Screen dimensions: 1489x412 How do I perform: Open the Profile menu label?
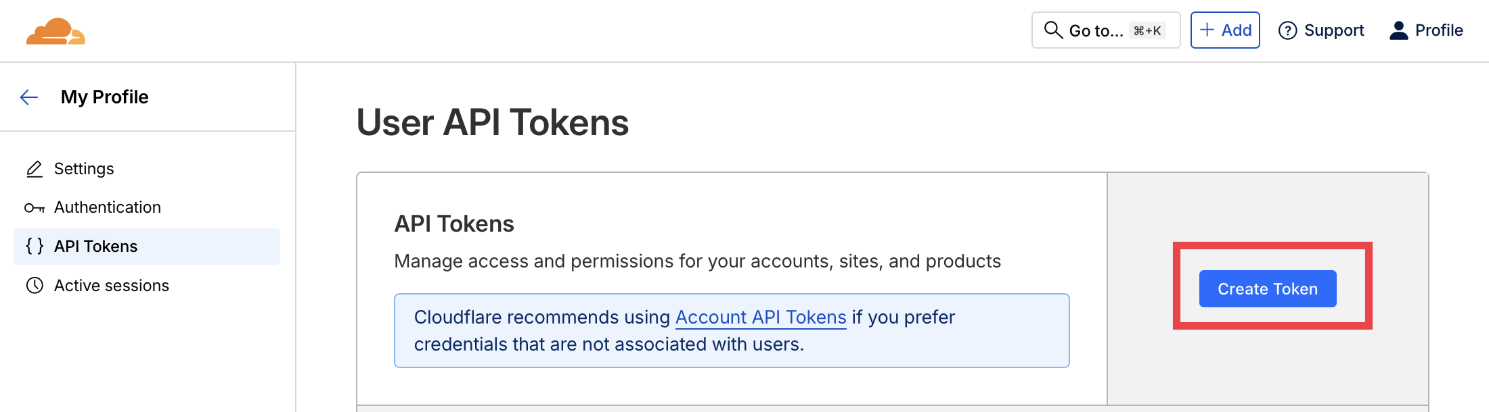coord(1439,30)
